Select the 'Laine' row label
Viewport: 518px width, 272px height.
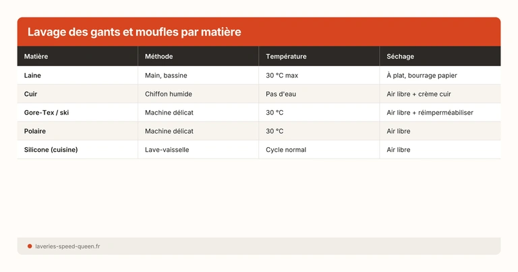(x=32, y=76)
